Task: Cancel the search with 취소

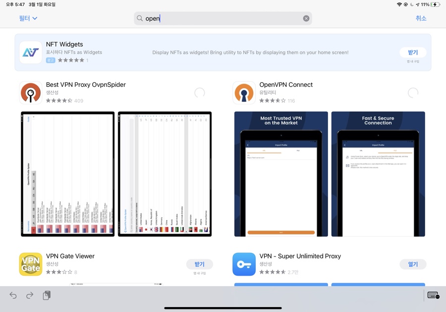Action: 421,18
